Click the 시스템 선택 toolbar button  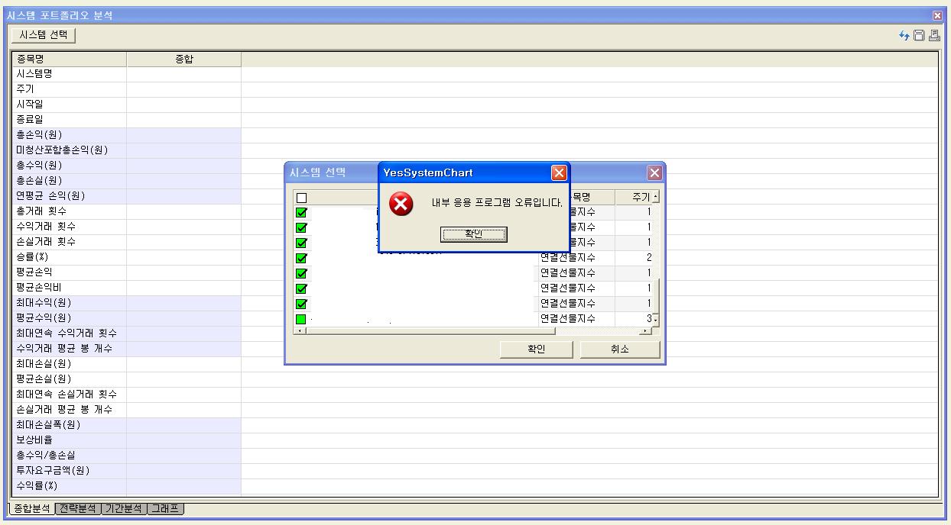tap(44, 35)
